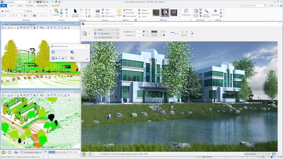The image size is (283, 159).
Task: Click the Undo arrow in quick access toolbar
Action: 48,2
